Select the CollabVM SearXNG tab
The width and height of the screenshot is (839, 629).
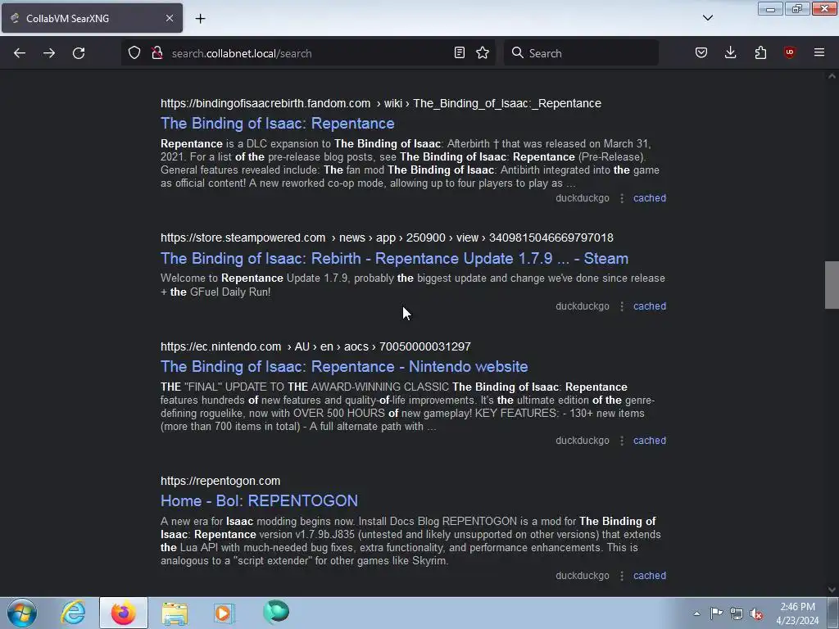tap(92, 18)
